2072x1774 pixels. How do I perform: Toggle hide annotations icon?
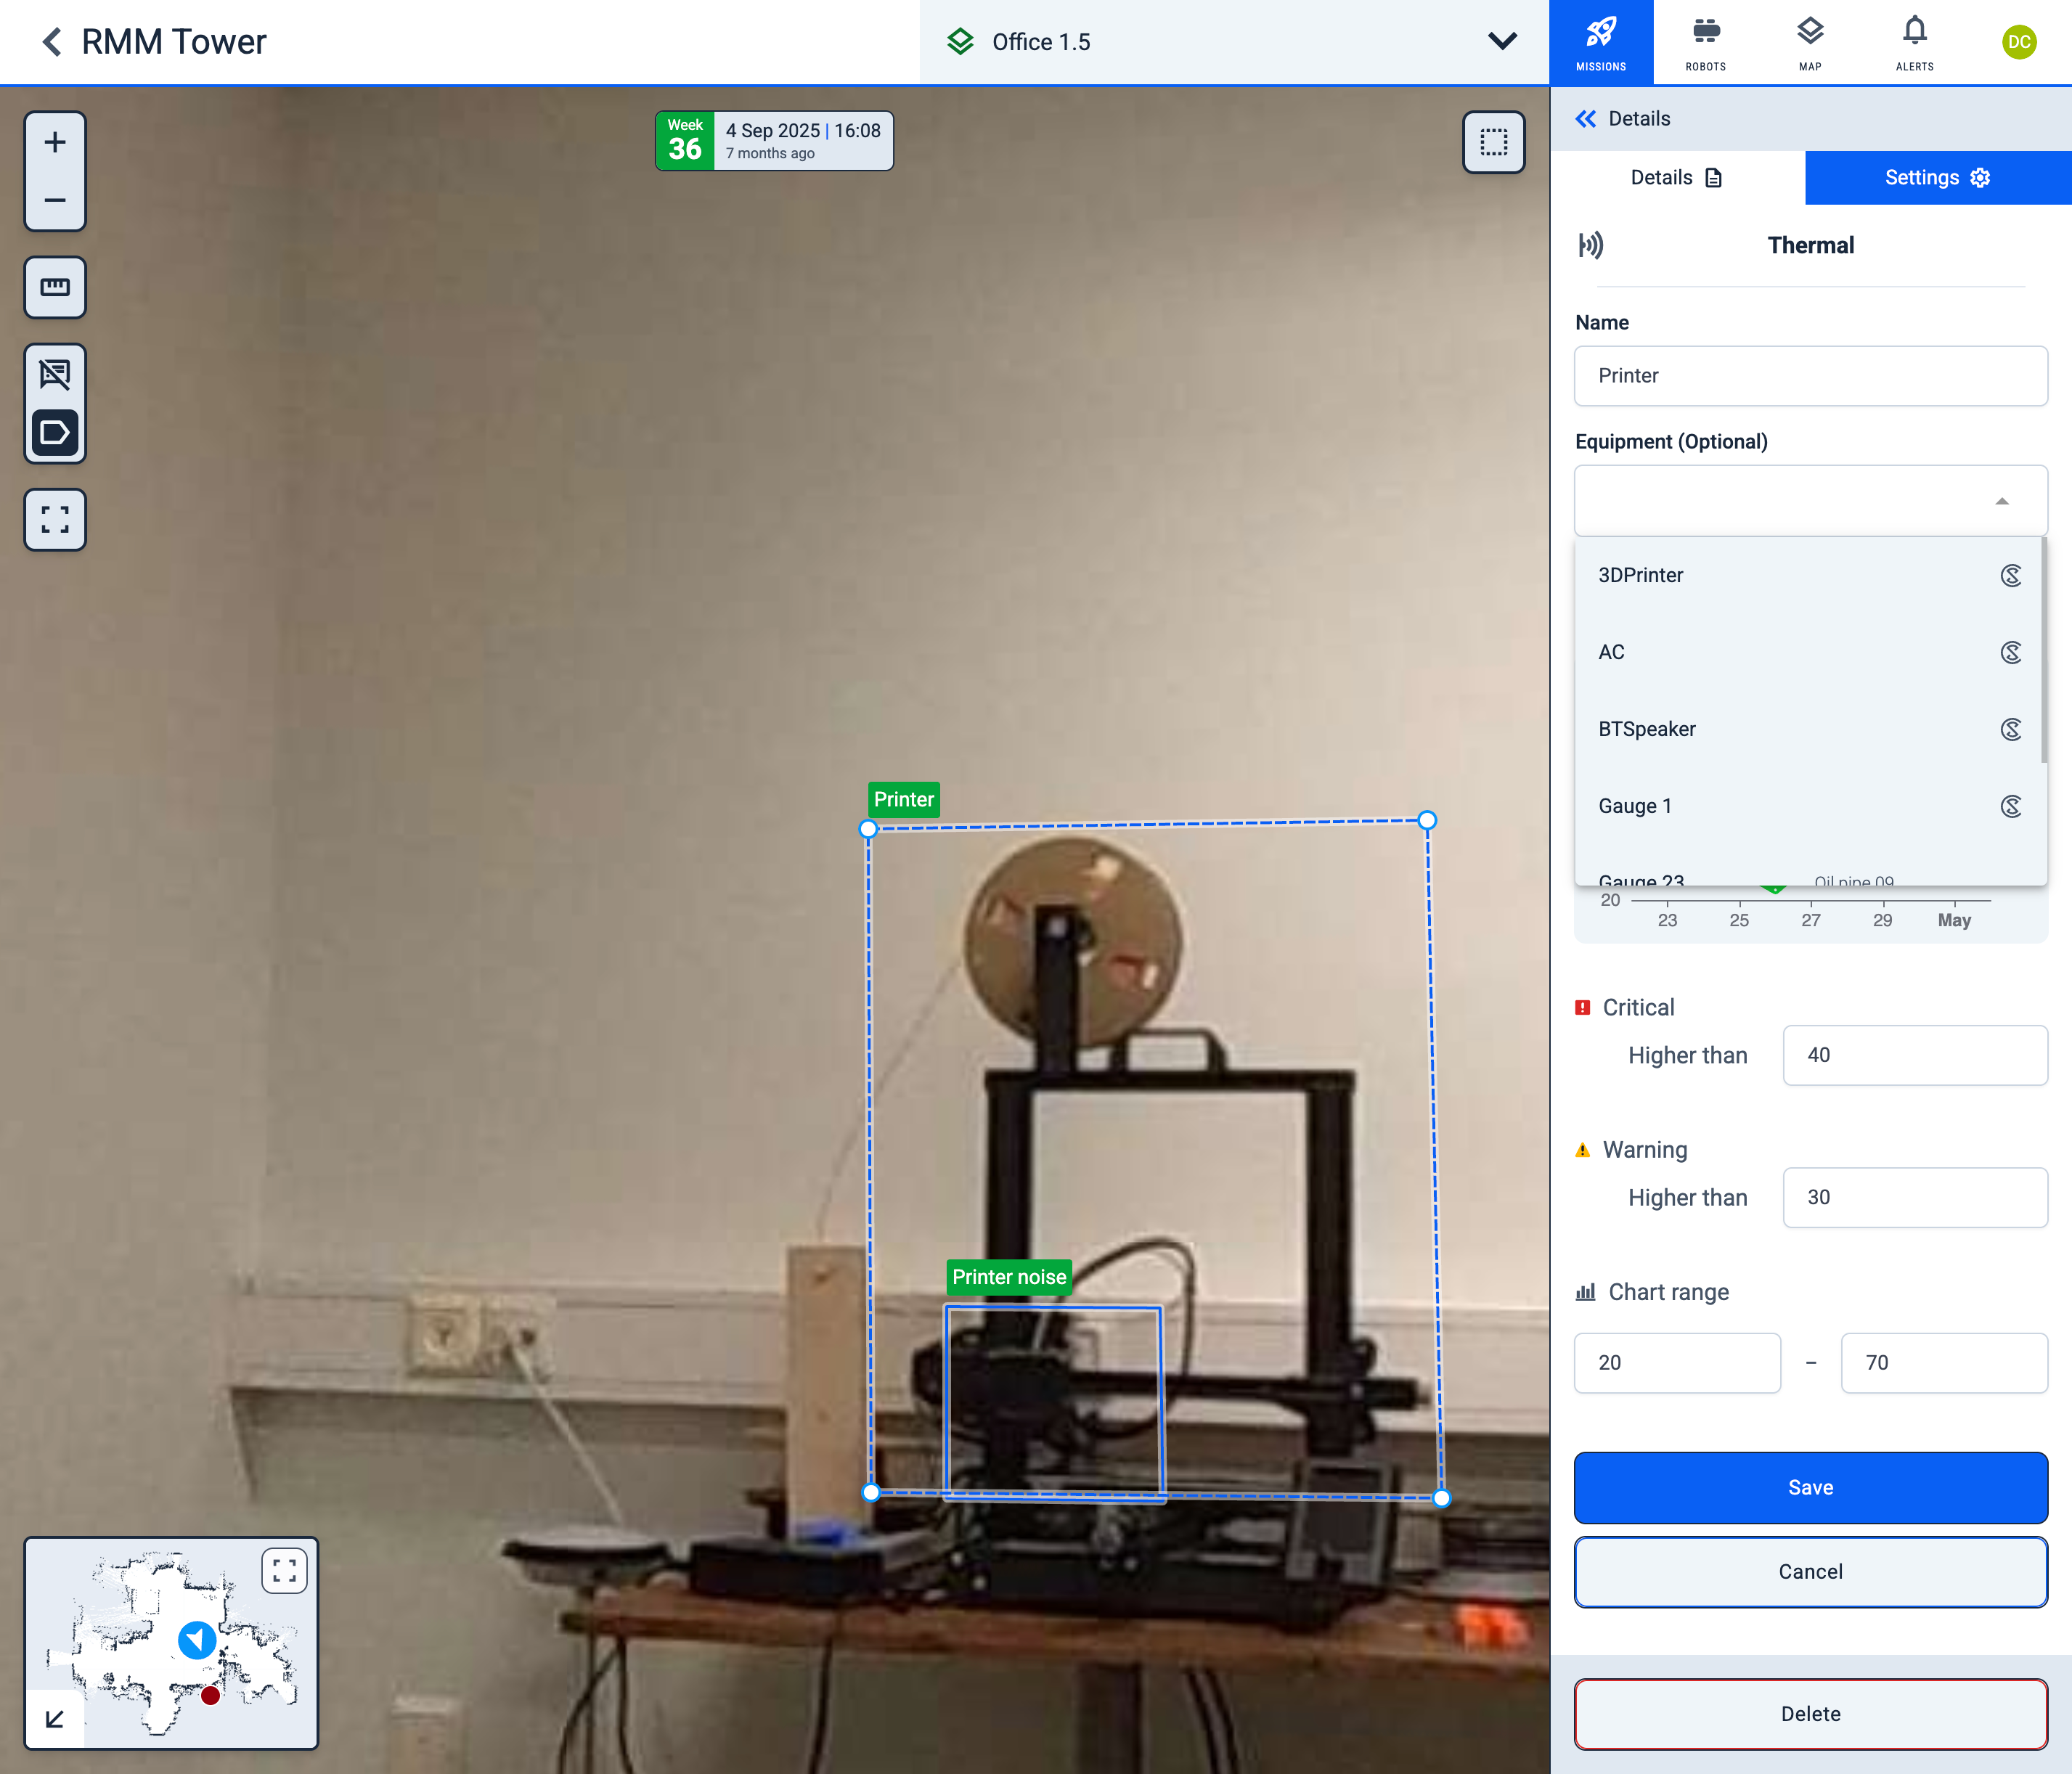55,375
